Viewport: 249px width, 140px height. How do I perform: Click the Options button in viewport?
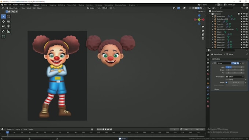[x=201, y=12]
